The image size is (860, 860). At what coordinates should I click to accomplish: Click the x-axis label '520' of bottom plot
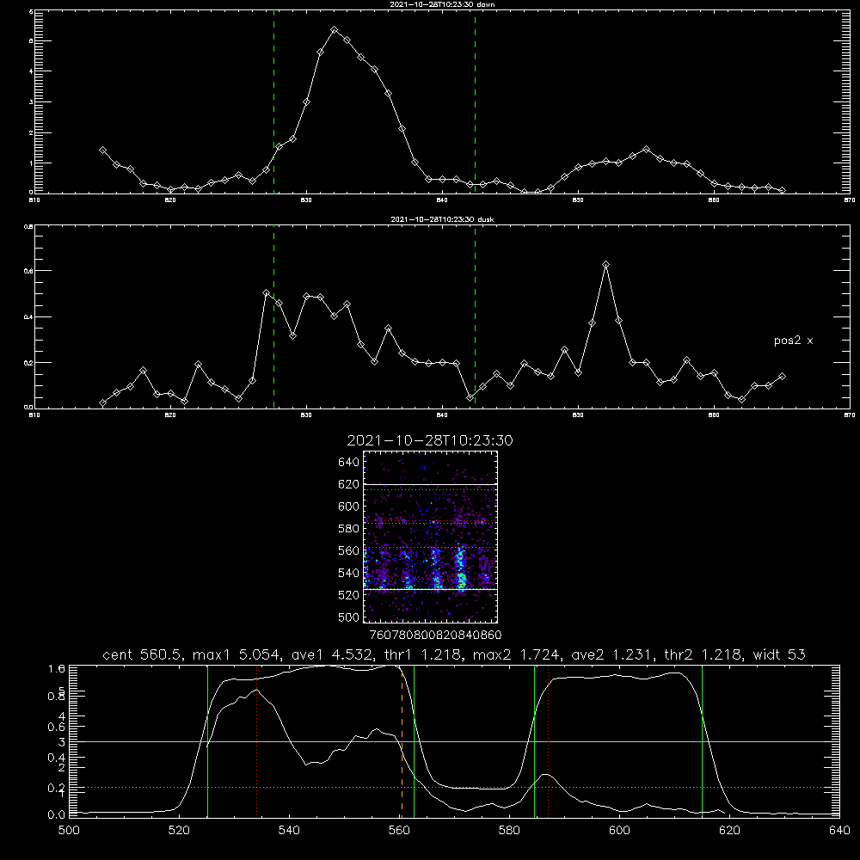click(x=179, y=831)
